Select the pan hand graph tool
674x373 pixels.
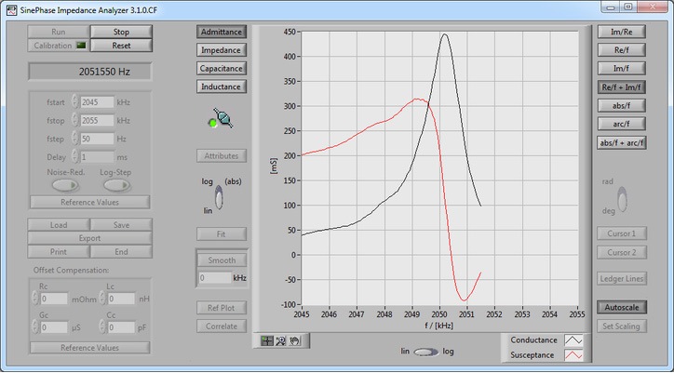point(292,341)
